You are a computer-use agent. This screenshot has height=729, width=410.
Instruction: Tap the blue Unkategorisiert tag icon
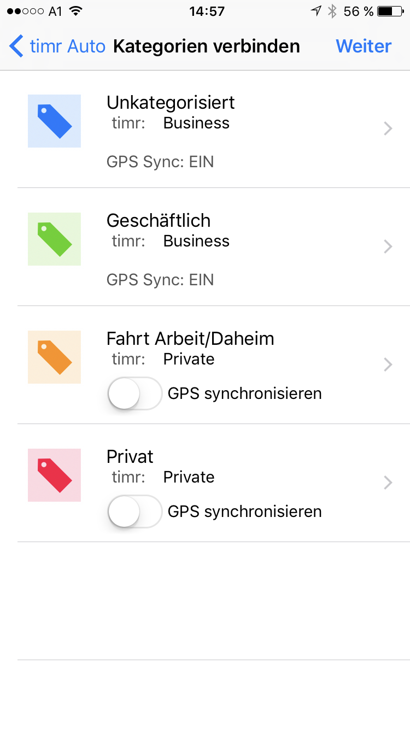point(54,121)
